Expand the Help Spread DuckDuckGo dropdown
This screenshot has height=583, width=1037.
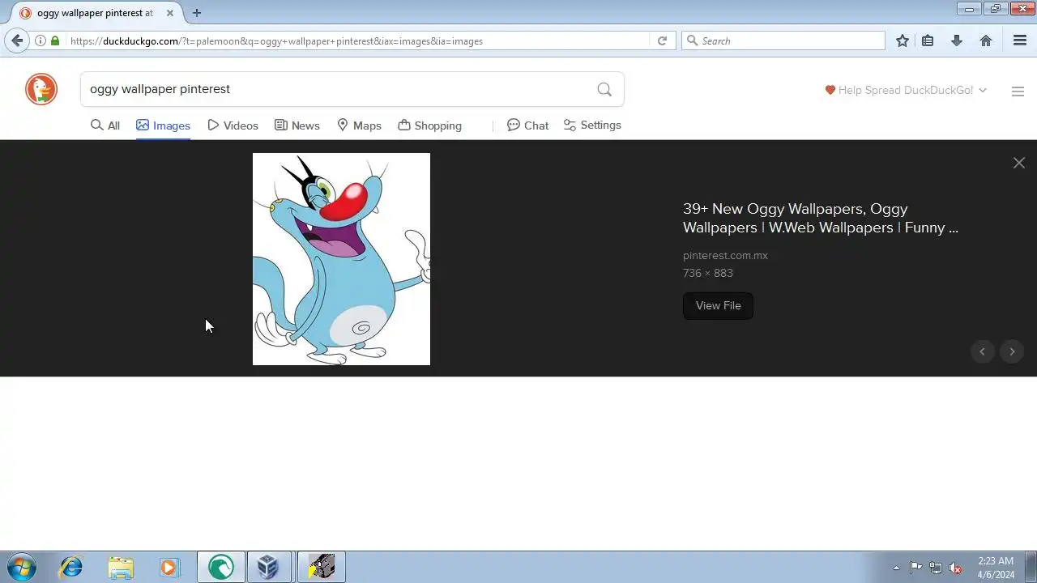pos(906,90)
